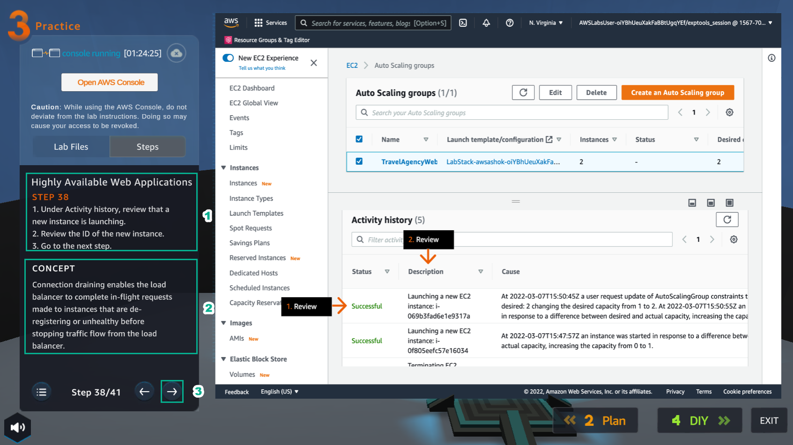Viewport: 793px width, 445px height.
Task: Uncheck the TravelAgencyWeb row checkbox
Action: [x=359, y=161]
